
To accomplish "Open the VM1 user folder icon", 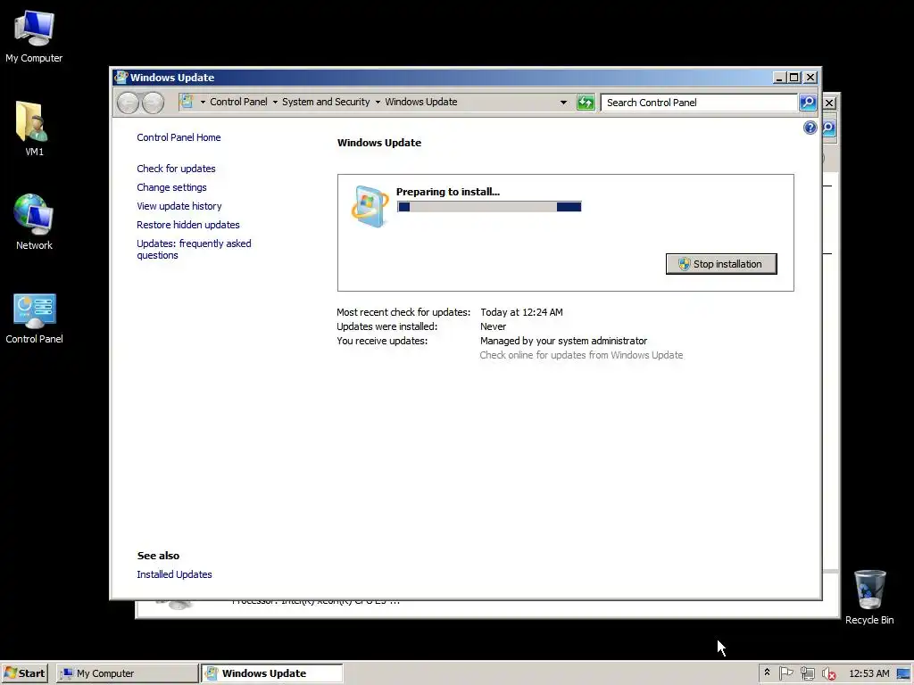I will coord(33,128).
